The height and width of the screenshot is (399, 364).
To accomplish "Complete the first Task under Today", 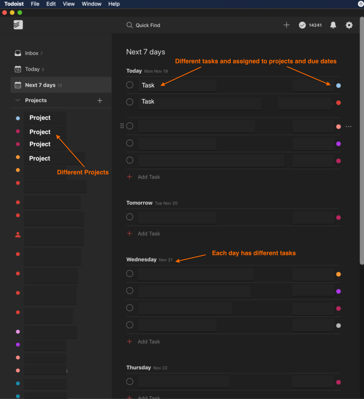I will pos(130,85).
